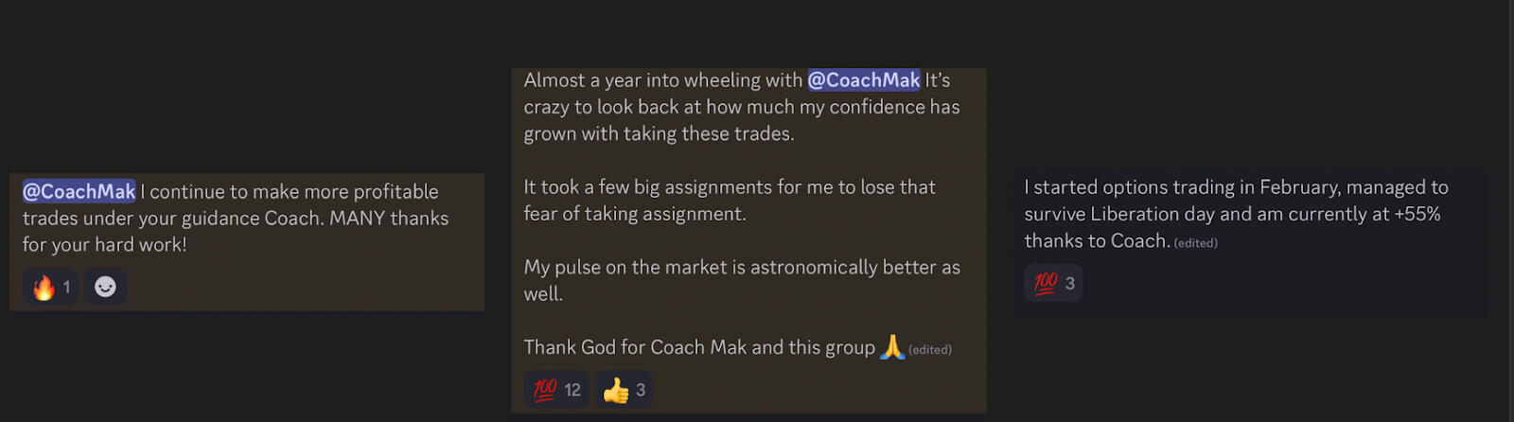Viewport: 1514px width, 422px height.
Task: Toggle the fire emoji reaction
Action: (51, 287)
